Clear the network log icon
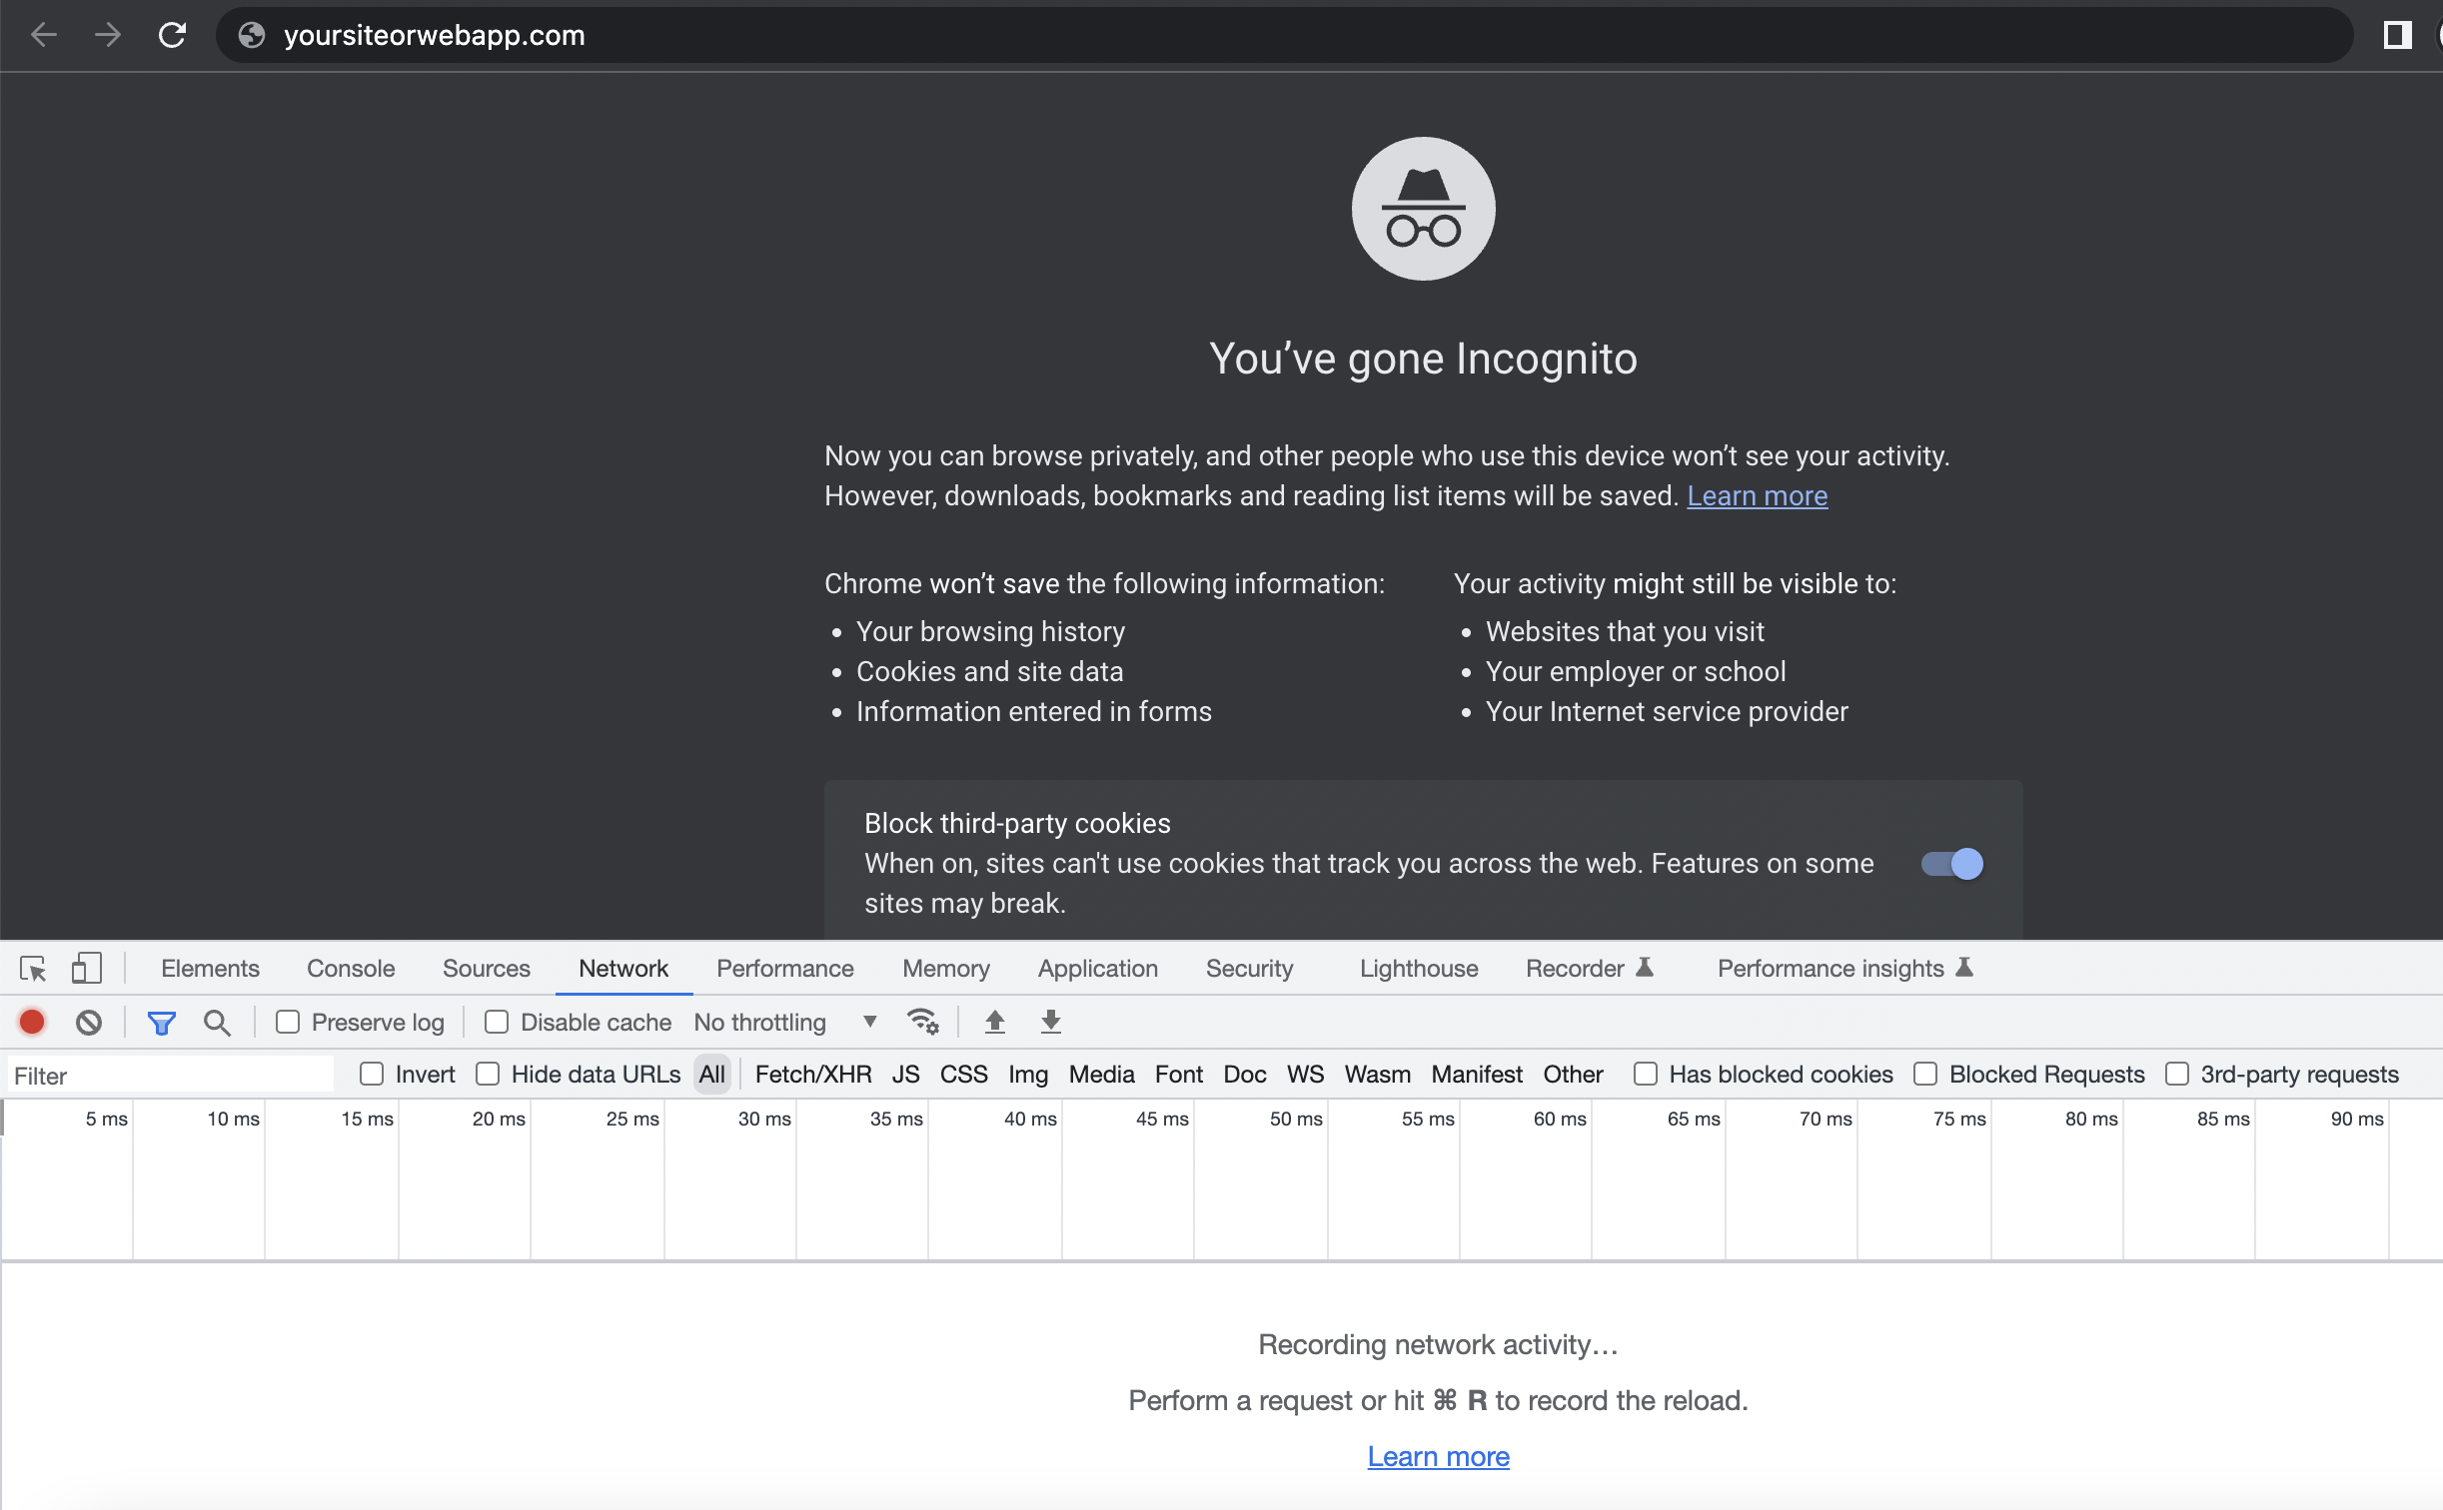This screenshot has width=2443, height=1510. pos(89,1022)
